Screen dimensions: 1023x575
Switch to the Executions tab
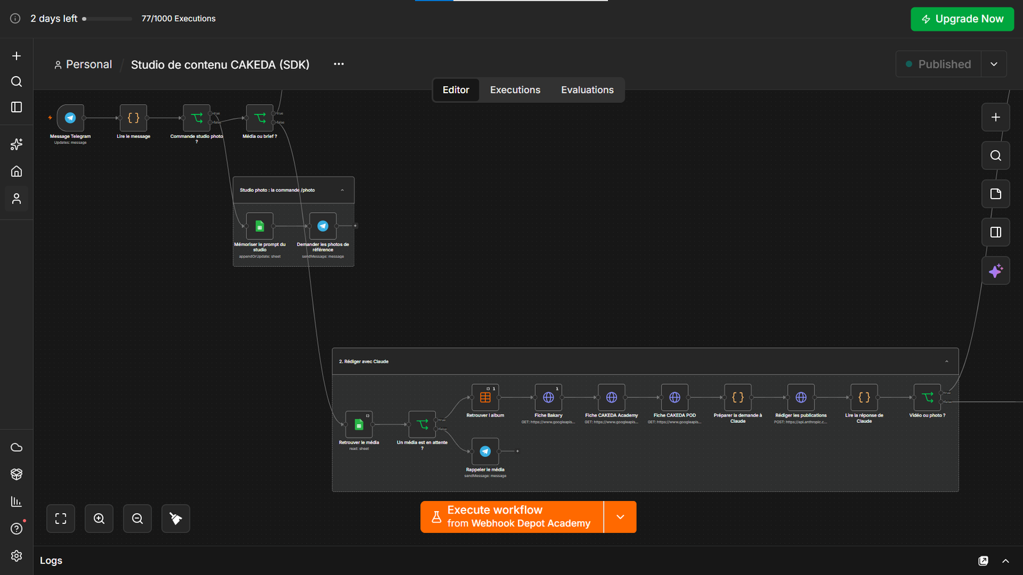(x=515, y=90)
